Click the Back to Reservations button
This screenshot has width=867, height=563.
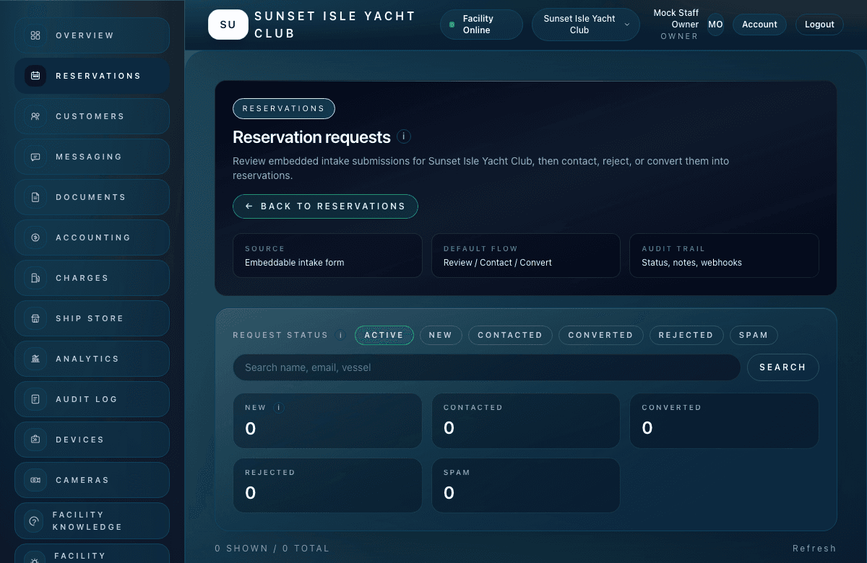(325, 206)
